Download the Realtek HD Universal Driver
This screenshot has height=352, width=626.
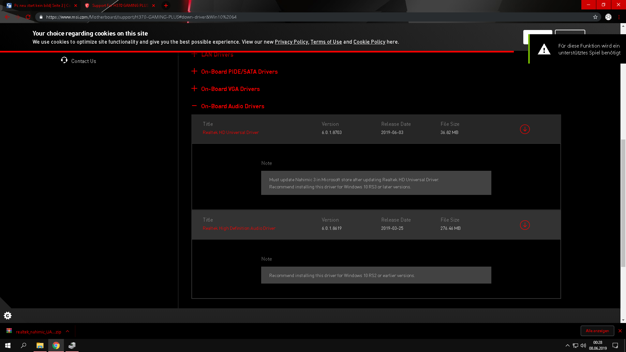coord(525,129)
